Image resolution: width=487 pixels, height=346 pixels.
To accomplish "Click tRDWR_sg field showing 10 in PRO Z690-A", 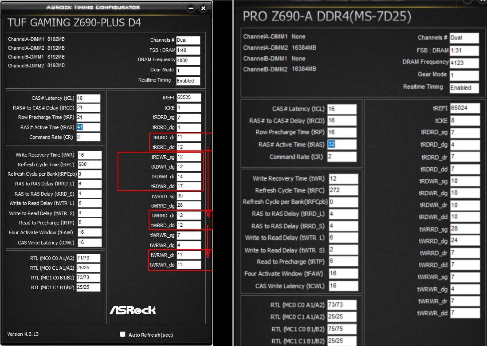I will coord(465,181).
